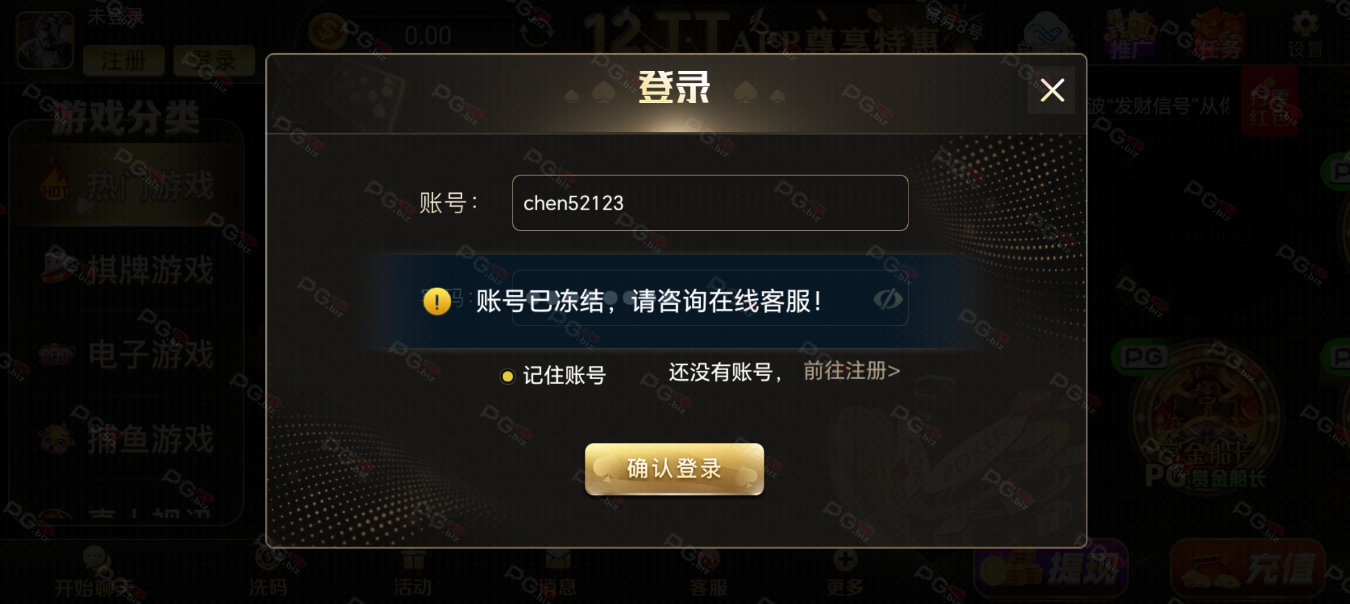
Task: Click the 确认登录 gold button
Action: [x=674, y=469]
